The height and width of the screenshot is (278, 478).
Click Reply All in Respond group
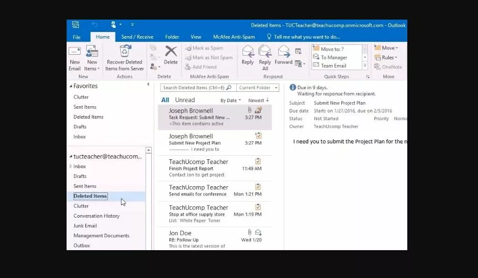(265, 58)
